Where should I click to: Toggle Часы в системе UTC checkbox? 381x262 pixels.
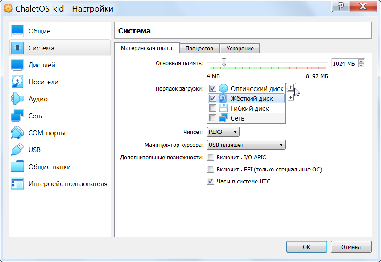pos(211,181)
